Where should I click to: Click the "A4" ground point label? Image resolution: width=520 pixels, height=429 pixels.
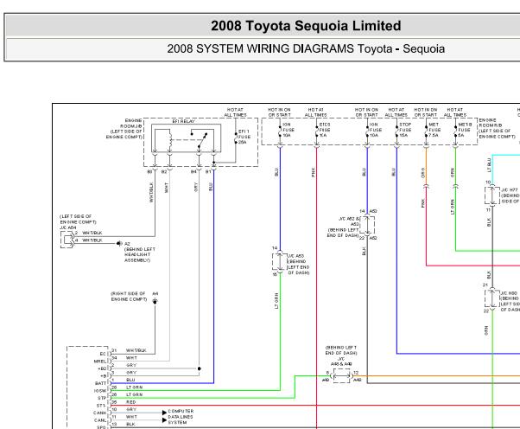click(x=155, y=294)
